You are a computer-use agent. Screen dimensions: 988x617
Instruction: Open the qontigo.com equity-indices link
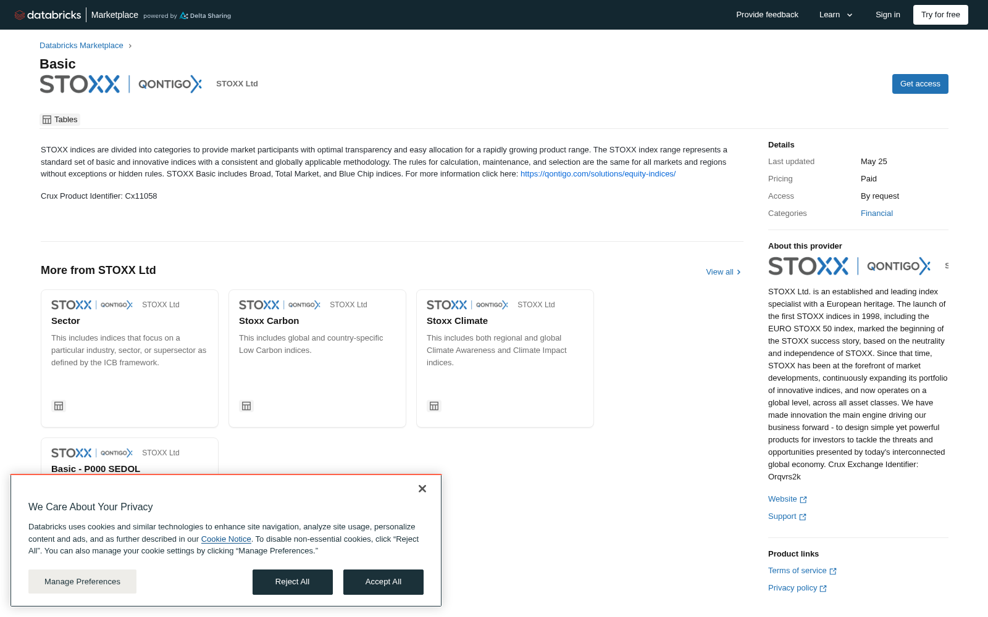[x=598, y=174]
